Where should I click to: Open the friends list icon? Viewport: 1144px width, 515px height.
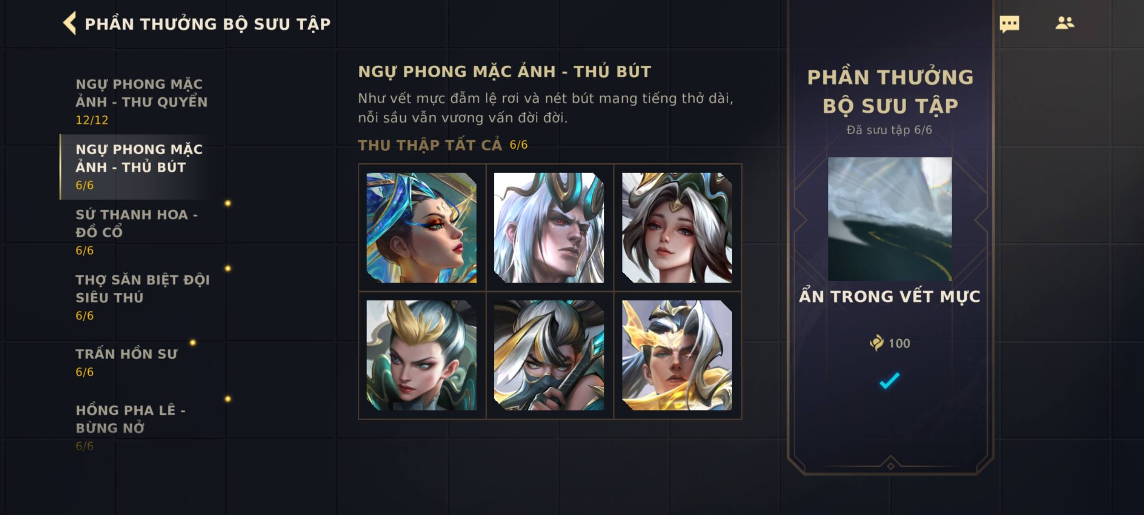coord(1064,23)
